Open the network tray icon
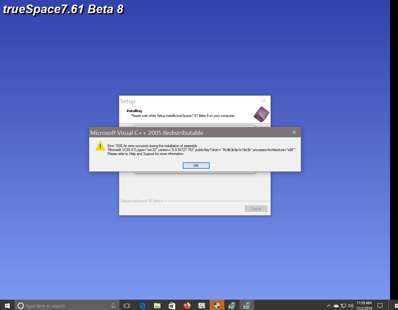Image resolution: width=398 pixels, height=310 pixels. click(x=343, y=306)
